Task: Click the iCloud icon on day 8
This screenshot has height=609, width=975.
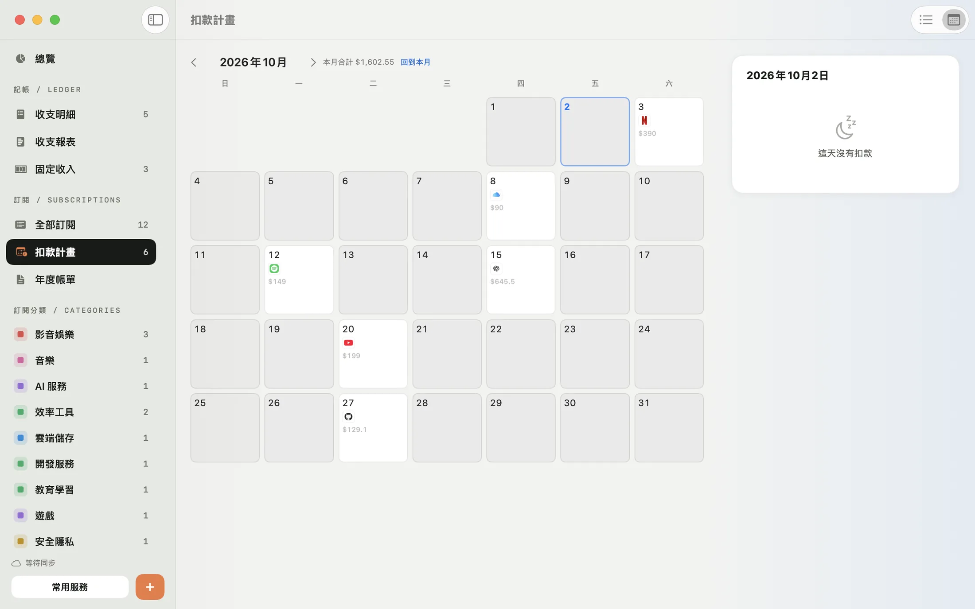Action: coord(496,194)
